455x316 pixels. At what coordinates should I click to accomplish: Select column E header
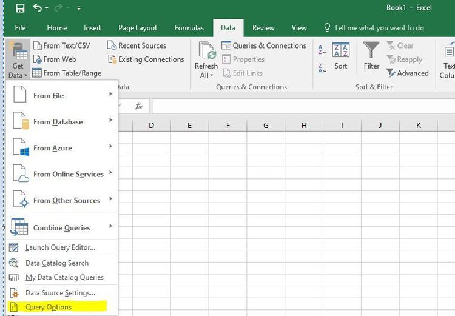coord(189,126)
